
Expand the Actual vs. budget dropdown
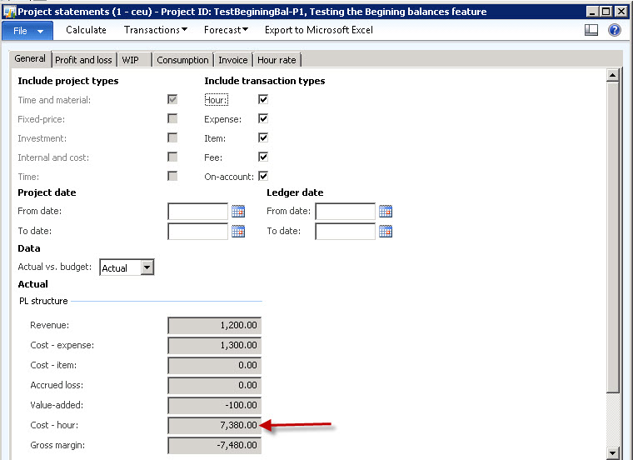point(147,267)
